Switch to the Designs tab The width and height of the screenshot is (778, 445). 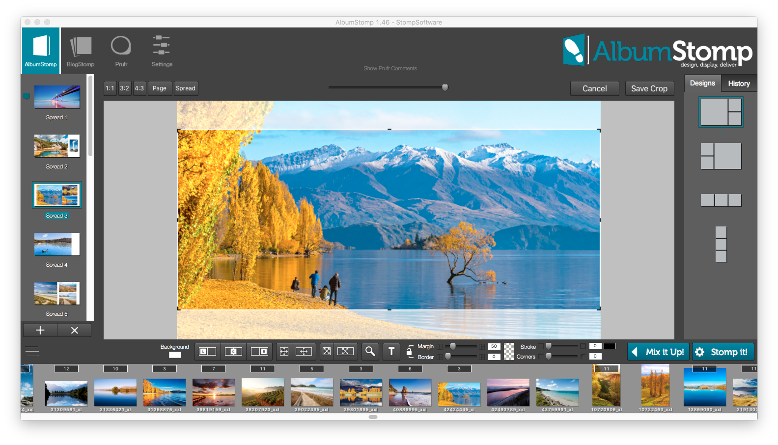[x=702, y=83]
